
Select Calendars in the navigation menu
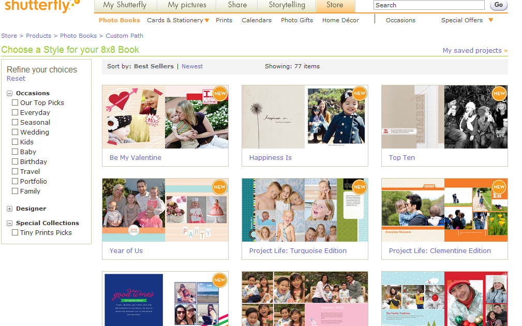(257, 20)
